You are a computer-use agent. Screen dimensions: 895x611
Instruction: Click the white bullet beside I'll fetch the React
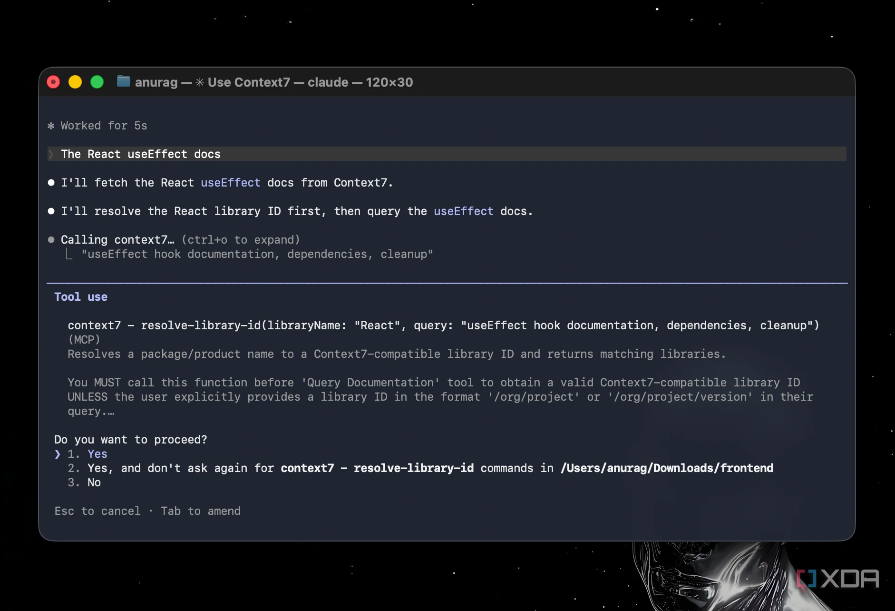coord(51,183)
